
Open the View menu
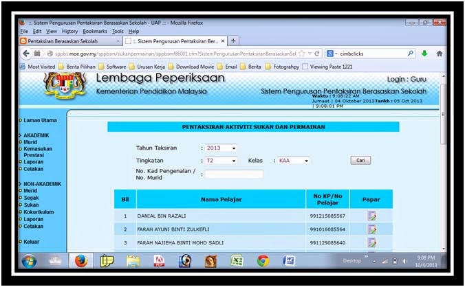tap(52, 31)
